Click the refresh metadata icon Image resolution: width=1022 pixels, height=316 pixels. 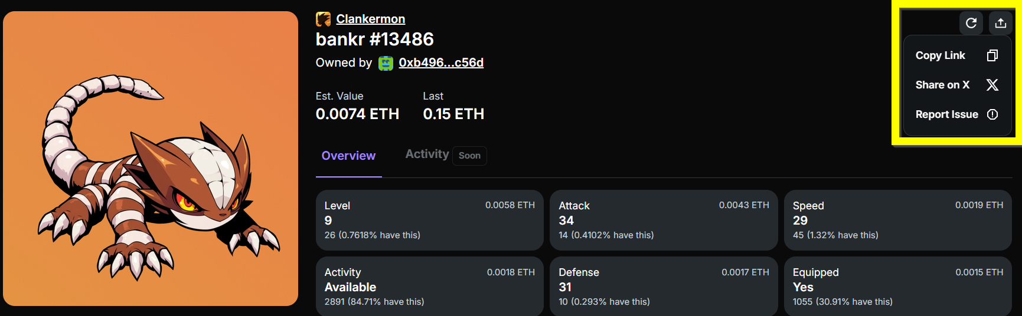(x=971, y=23)
